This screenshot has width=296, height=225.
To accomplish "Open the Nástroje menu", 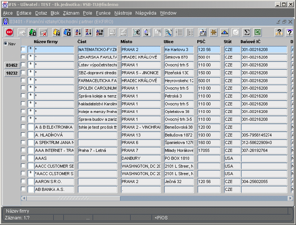I will tap(123, 13).
